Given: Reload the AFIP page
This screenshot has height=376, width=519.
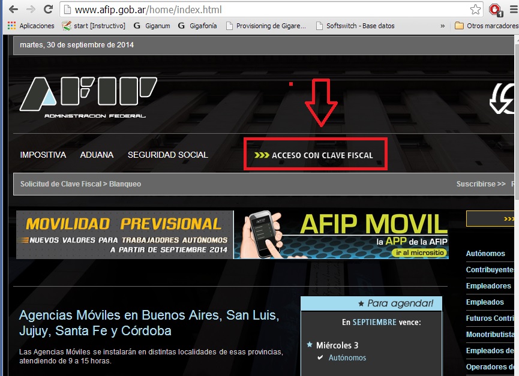Looking at the screenshot, I should [x=47, y=10].
